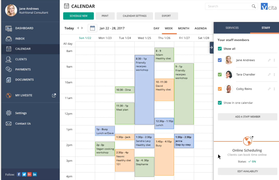Switch to the Services tab
The image size is (279, 180).
(232, 28)
